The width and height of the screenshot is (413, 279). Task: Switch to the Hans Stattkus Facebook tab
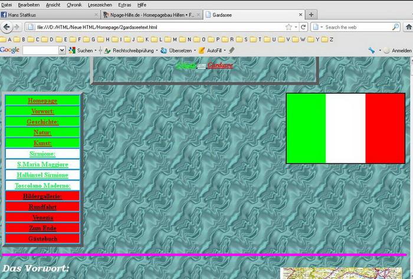coord(47,15)
